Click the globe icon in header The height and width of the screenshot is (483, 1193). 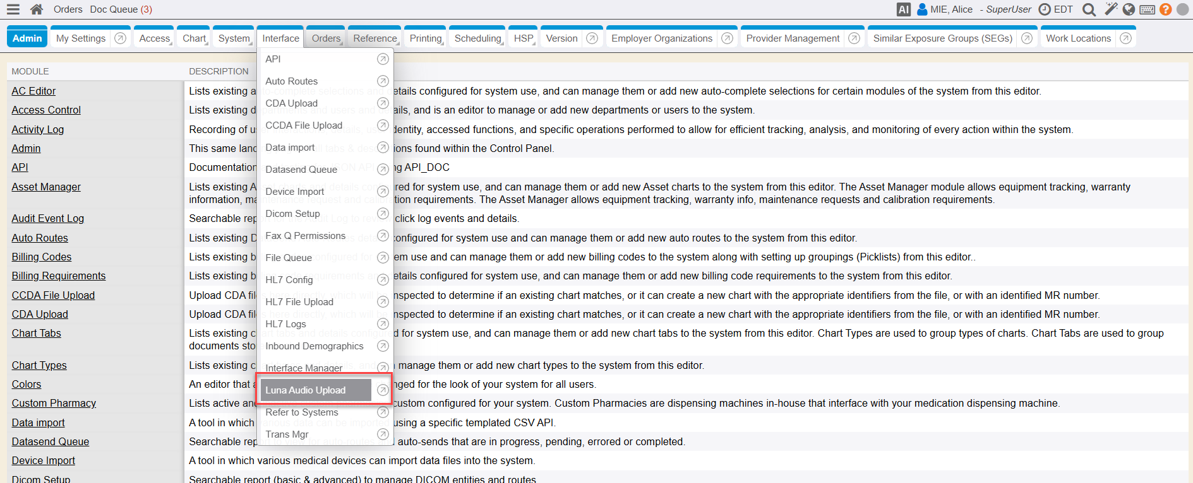pyautogui.click(x=1129, y=9)
